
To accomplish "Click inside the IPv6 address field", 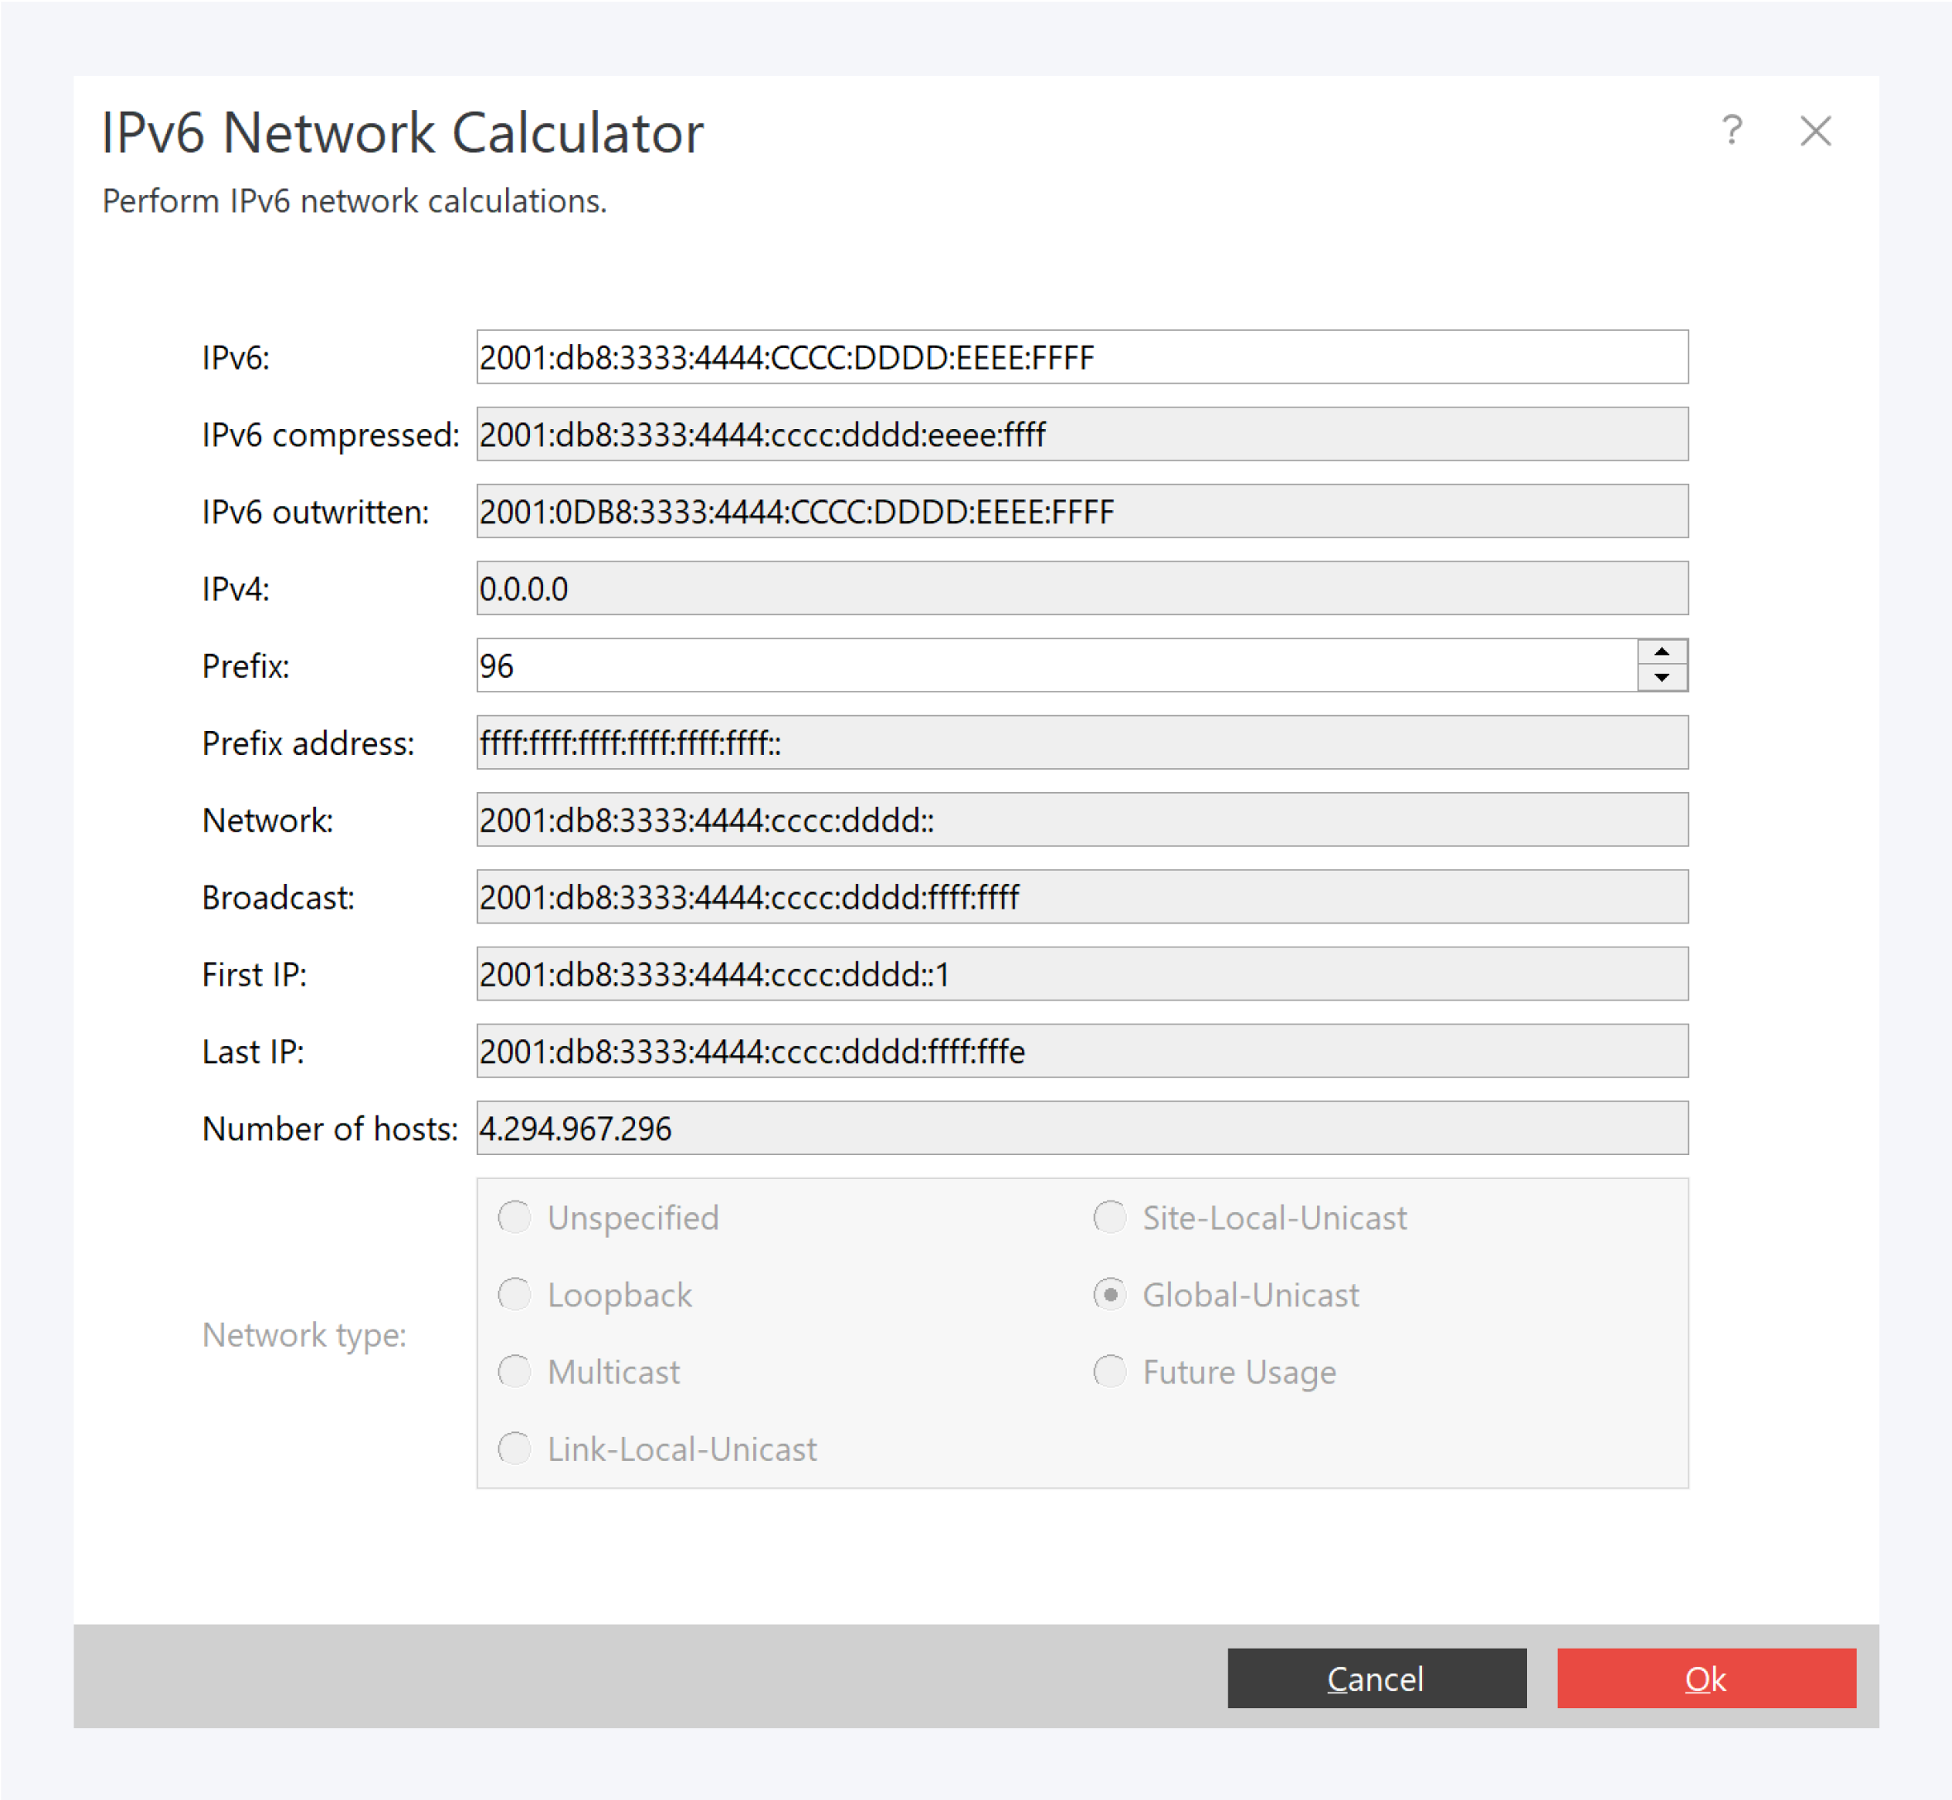I will (1081, 357).
